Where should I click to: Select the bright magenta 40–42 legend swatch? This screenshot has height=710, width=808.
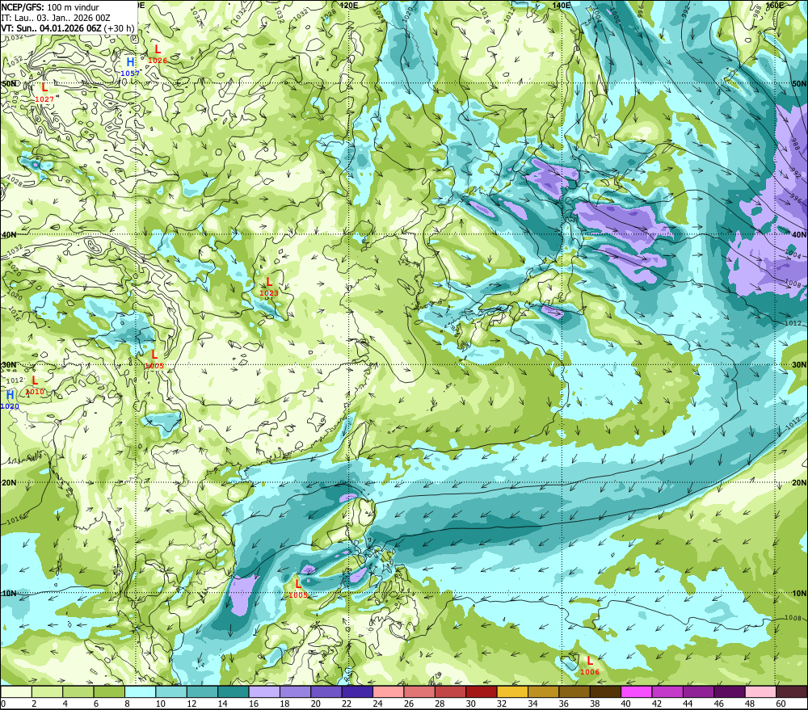[637, 691]
